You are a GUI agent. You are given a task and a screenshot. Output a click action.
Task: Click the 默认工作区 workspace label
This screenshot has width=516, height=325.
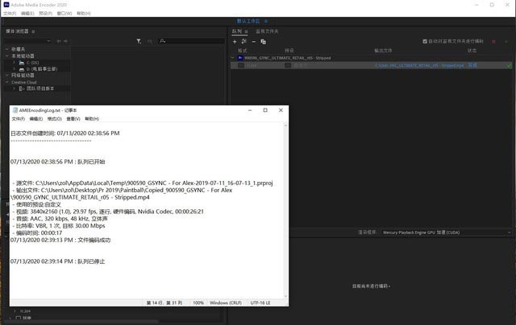pyautogui.click(x=248, y=22)
